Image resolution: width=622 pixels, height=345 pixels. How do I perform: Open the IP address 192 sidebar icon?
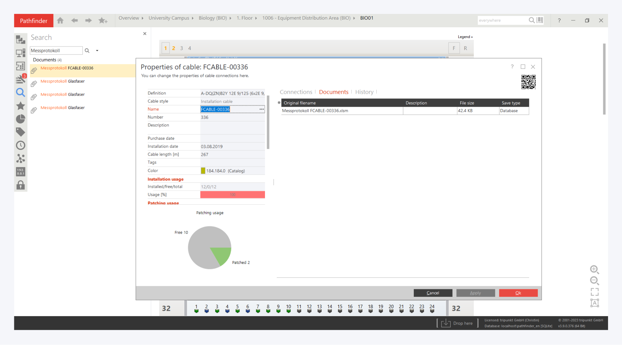(x=21, y=172)
